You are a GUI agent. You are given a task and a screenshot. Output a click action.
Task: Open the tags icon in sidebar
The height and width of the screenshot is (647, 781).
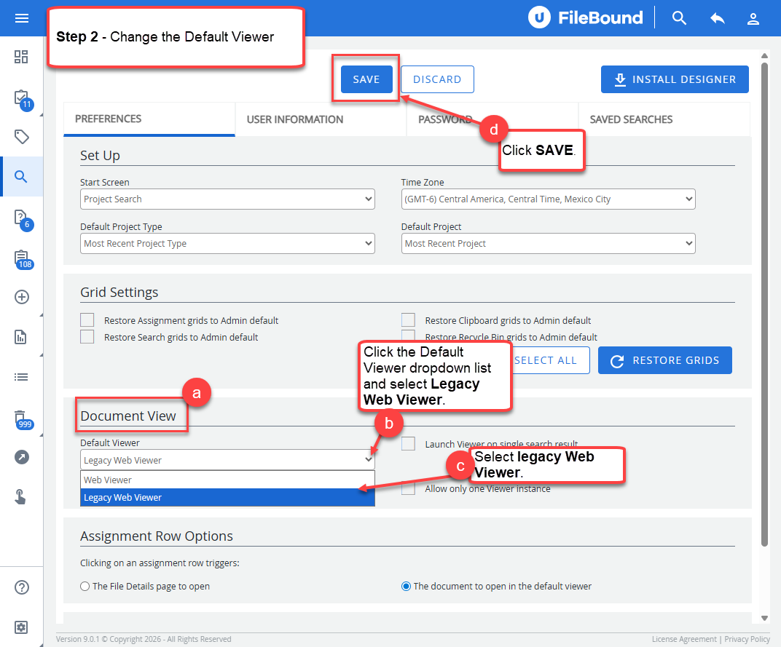[x=21, y=136]
